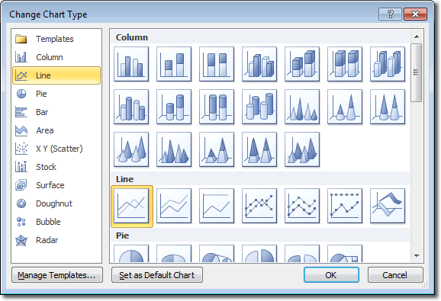Select the Line with Markers chart icon
This screenshot has height=301, width=441.
(x=259, y=206)
